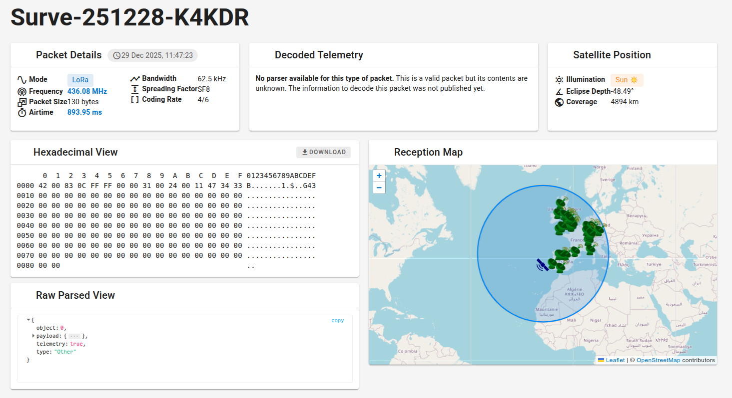The height and width of the screenshot is (398, 732).
Task: Click the Coding Rate brackets icon
Action: 135,100
